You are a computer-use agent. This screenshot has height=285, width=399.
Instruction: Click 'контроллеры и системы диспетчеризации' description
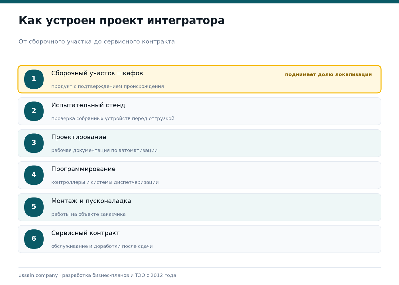(x=105, y=182)
